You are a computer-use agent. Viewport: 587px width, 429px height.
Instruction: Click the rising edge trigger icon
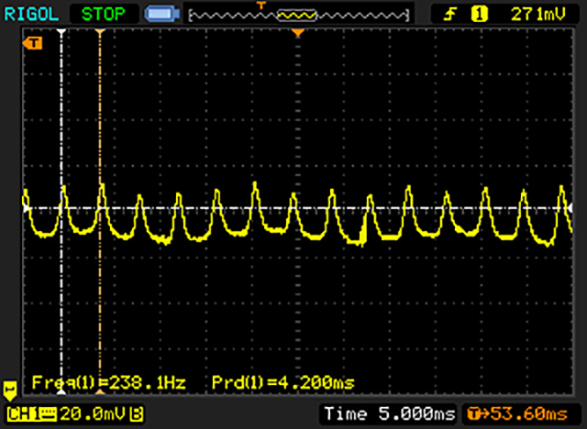pyautogui.click(x=450, y=15)
